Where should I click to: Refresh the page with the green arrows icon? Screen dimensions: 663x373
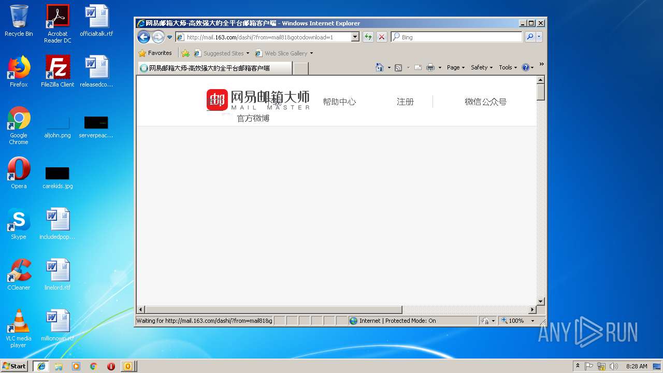[x=368, y=37]
